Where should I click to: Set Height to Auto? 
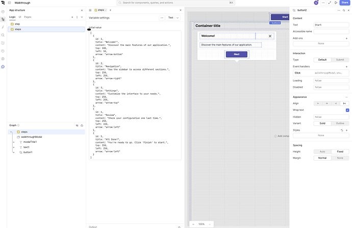(322, 151)
